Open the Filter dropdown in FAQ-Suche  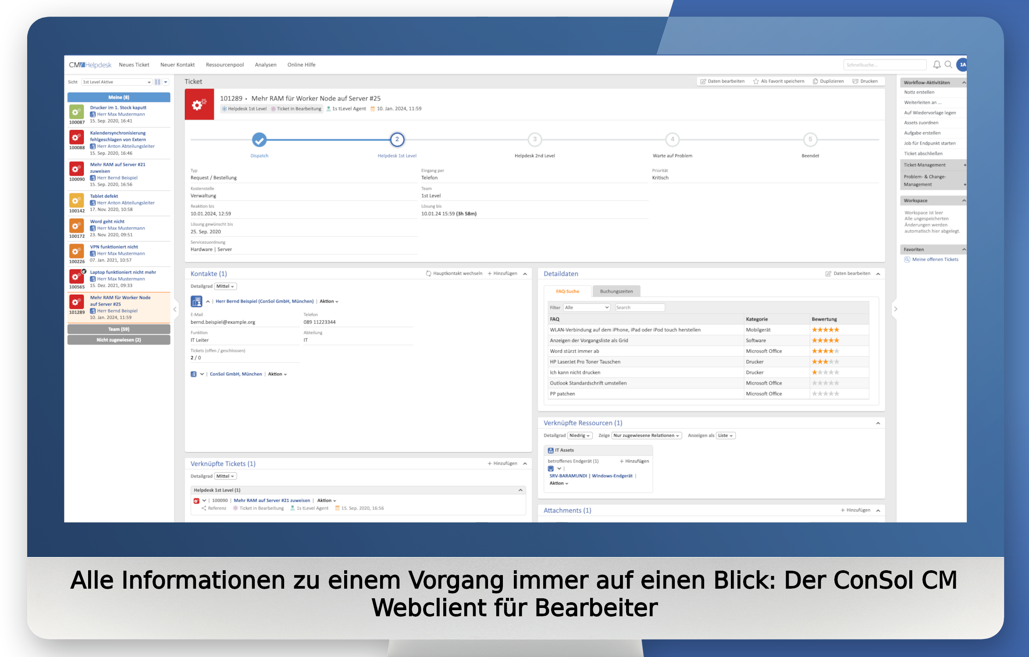click(586, 307)
